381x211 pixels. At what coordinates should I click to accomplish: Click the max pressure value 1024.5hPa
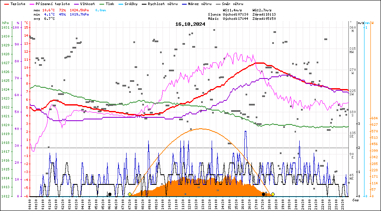[80, 10]
